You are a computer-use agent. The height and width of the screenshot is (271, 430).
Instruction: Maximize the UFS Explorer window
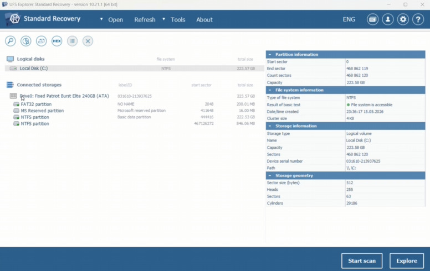pos(405,4)
